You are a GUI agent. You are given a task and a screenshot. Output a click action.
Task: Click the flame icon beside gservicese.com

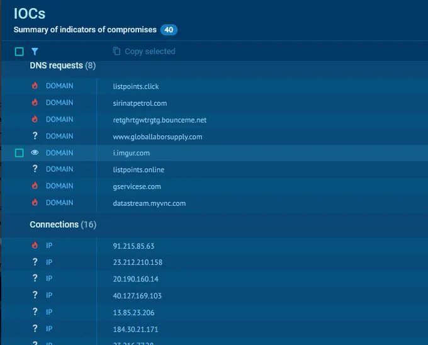(x=35, y=186)
